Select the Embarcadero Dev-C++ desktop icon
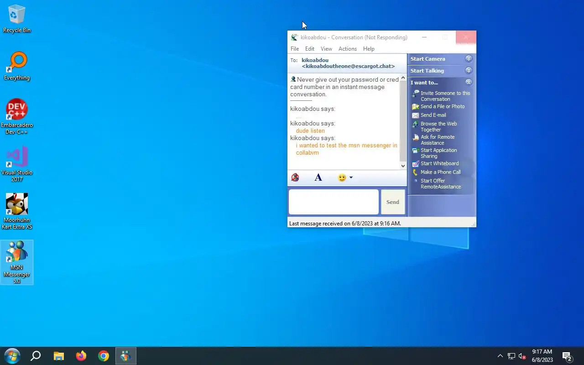 (17, 117)
